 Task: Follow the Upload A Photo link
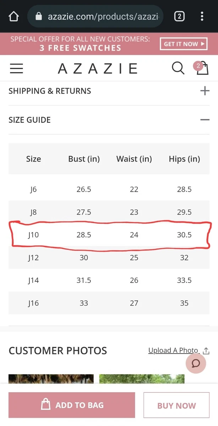[173, 350]
